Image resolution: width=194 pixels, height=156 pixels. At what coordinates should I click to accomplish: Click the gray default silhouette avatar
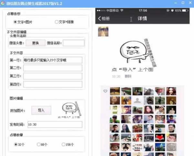pyautogui.click(x=137, y=101)
